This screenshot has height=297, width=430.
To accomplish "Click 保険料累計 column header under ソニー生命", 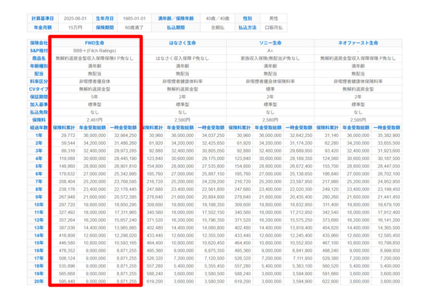I will (239, 128).
